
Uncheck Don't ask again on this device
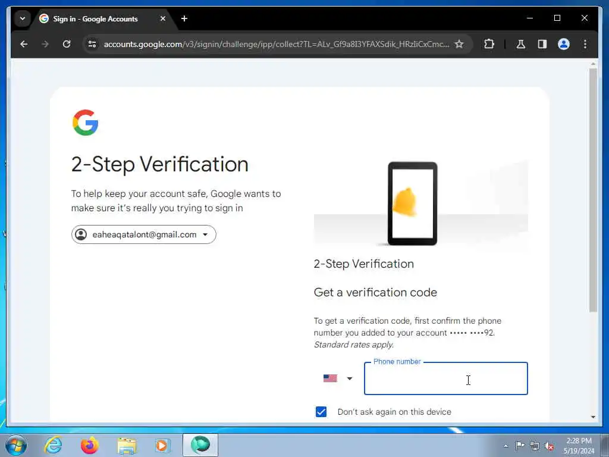pyautogui.click(x=321, y=412)
